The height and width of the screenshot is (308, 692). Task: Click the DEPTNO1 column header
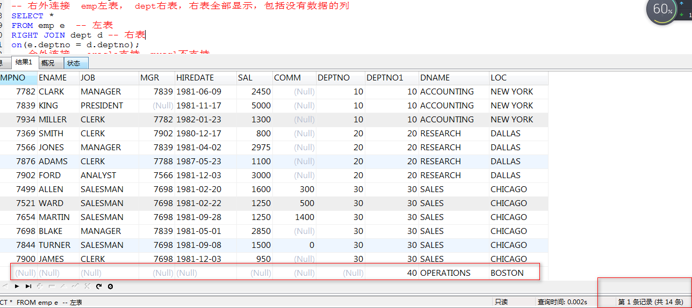coord(392,78)
